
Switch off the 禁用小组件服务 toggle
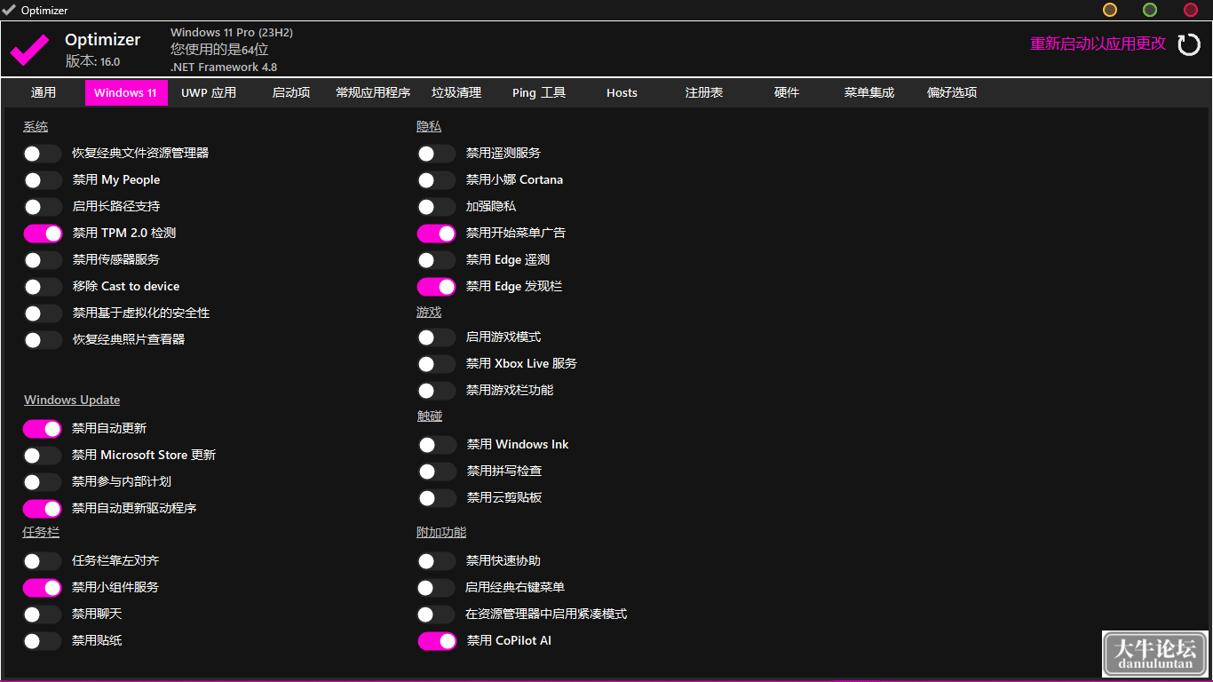43,588
